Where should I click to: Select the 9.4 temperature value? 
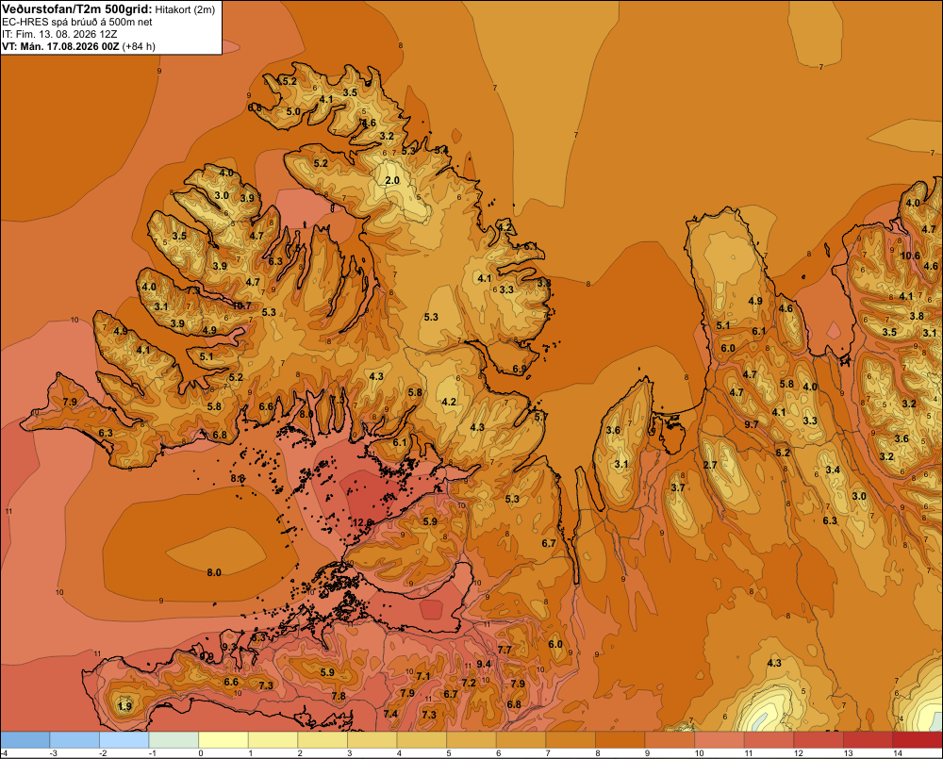484,664
